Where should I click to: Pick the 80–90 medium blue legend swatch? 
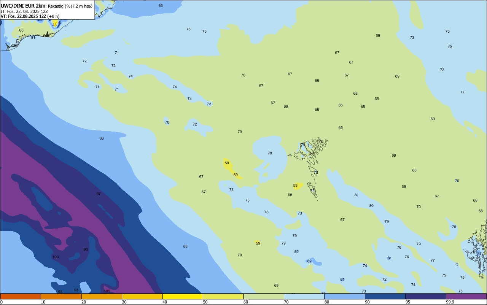345,296
